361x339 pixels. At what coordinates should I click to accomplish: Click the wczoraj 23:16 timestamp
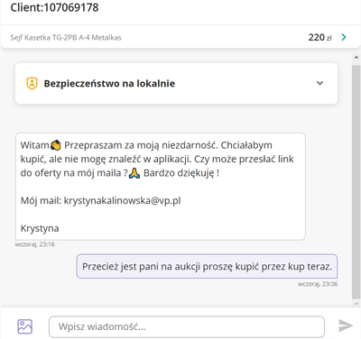pos(35,244)
